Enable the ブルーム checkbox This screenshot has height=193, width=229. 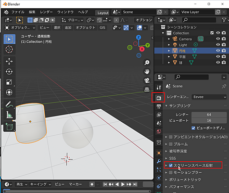(171, 144)
